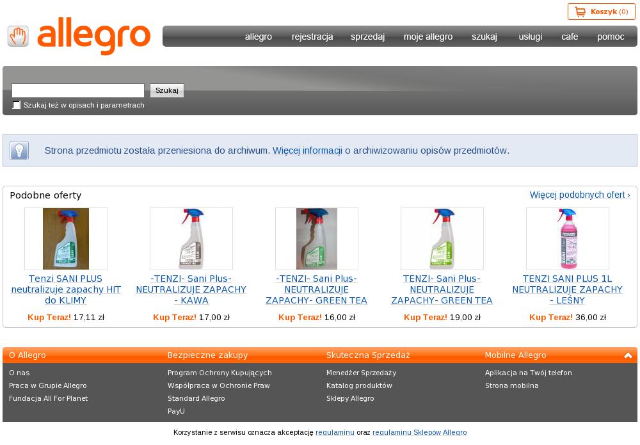Open 'regulaminu Sklepów Allegro' link

[420, 432]
